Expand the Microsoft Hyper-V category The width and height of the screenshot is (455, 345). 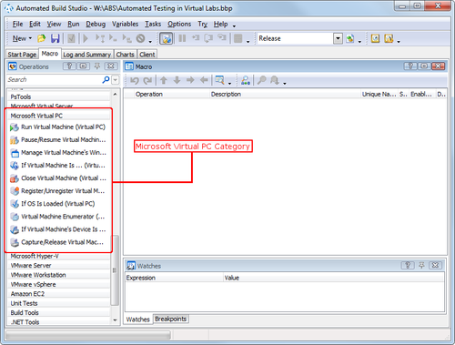pos(58,256)
